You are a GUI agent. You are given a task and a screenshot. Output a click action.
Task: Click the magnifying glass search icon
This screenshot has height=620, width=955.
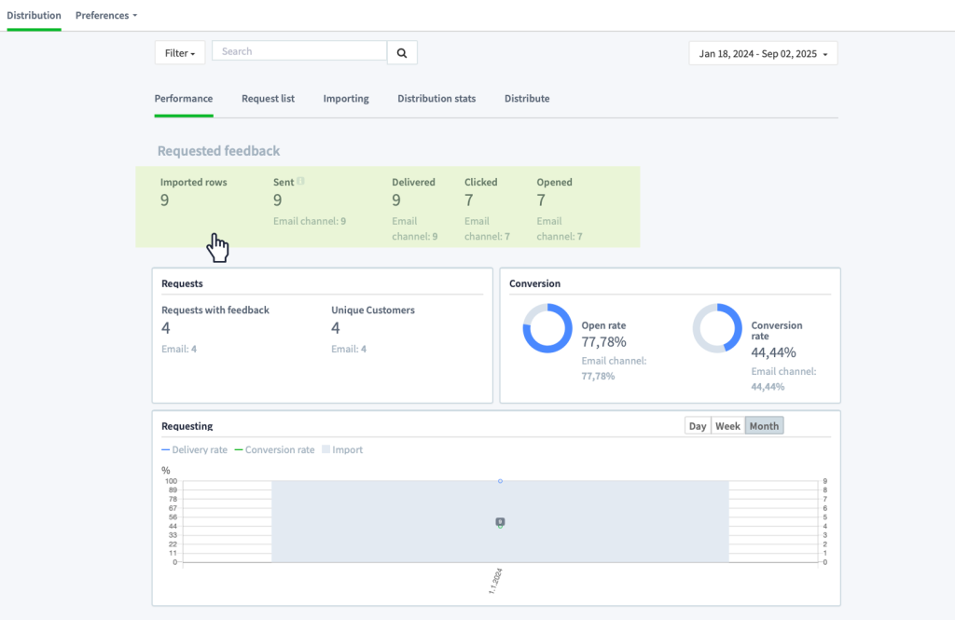(x=402, y=53)
